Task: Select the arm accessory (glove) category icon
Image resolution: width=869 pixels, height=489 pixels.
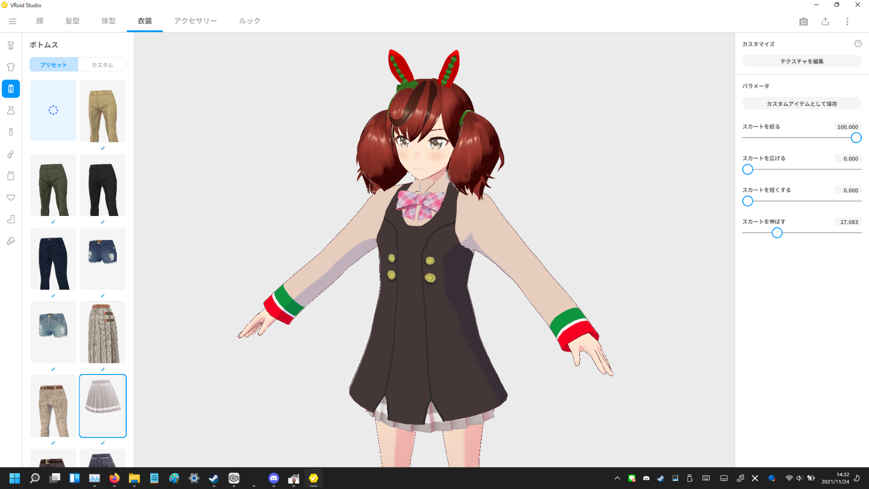Action: click(11, 154)
